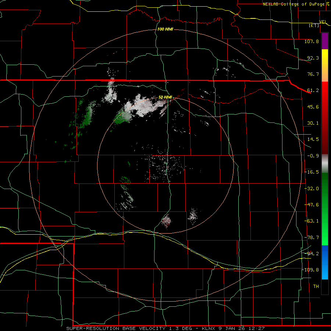This screenshot has width=331, height=331.
Task: Click the 50 NMI range ring label
Action: pyautogui.click(x=165, y=97)
